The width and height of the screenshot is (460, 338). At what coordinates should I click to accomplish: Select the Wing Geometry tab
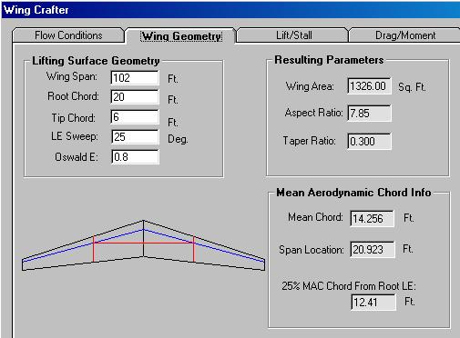click(x=181, y=35)
